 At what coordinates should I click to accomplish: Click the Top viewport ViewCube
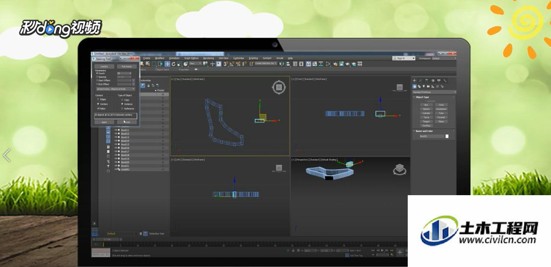pos(279,87)
